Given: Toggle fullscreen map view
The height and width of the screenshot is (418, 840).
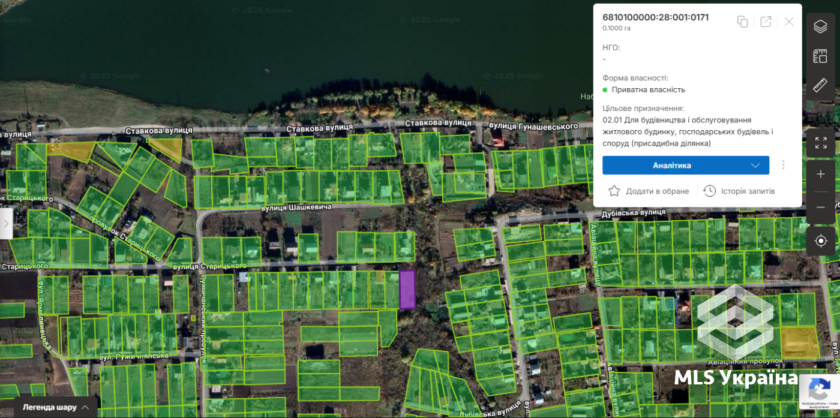Looking at the screenshot, I should 820,143.
